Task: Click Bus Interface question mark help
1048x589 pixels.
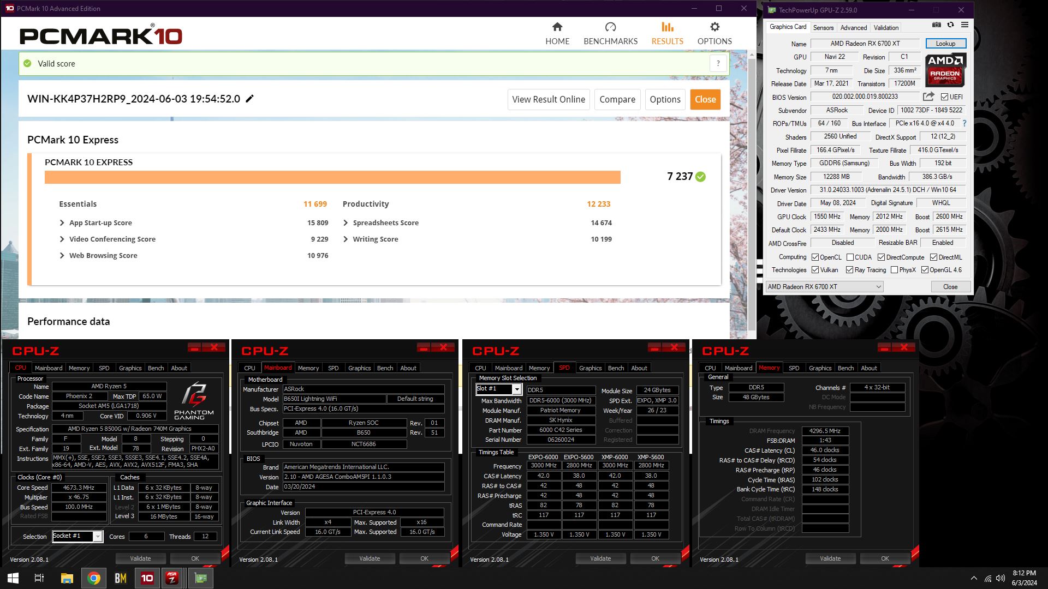Action: pyautogui.click(x=964, y=123)
